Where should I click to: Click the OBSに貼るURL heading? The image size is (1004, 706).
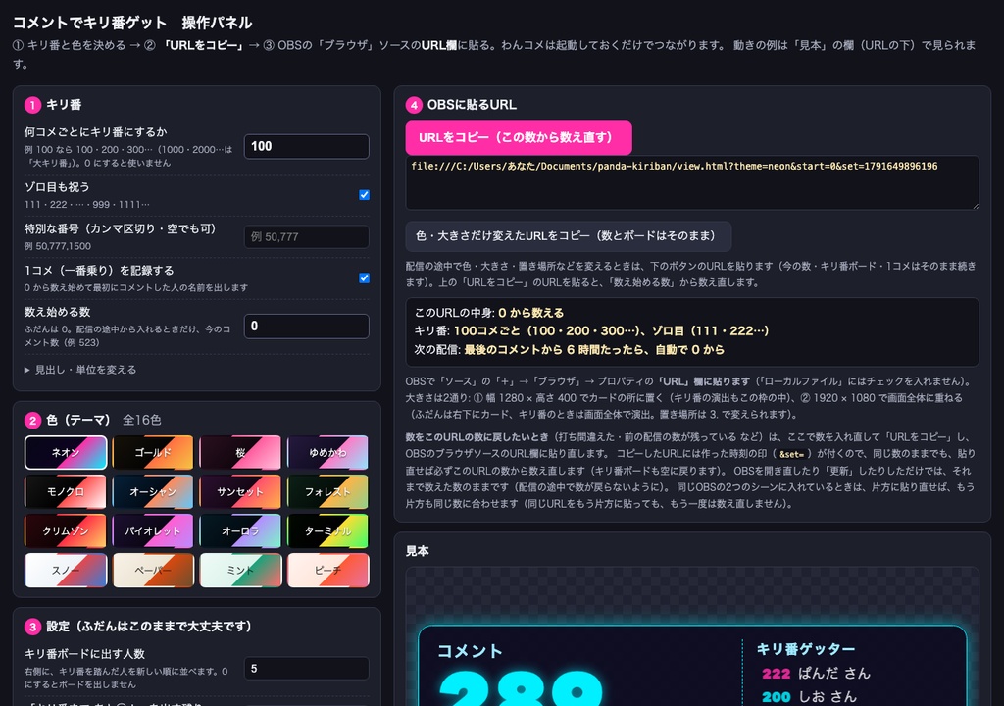click(x=472, y=104)
